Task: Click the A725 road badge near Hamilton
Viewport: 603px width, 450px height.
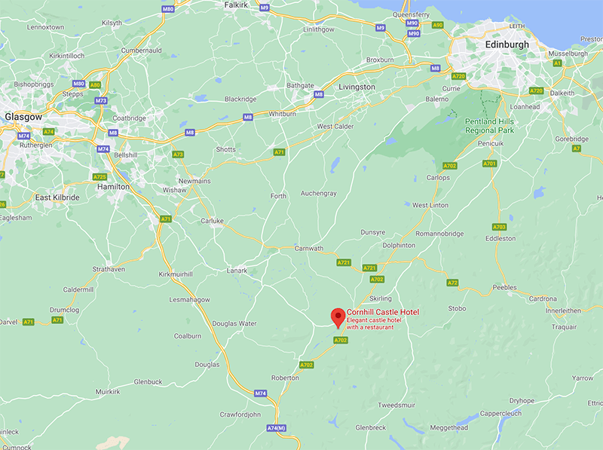Action: [x=99, y=176]
